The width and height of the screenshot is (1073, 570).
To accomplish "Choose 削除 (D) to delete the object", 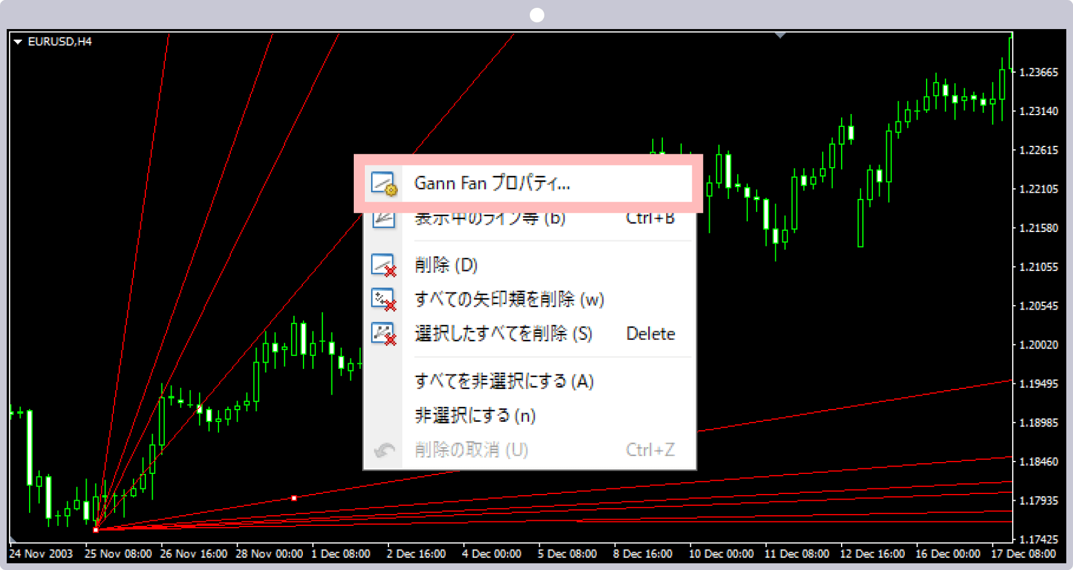I will tap(445, 264).
